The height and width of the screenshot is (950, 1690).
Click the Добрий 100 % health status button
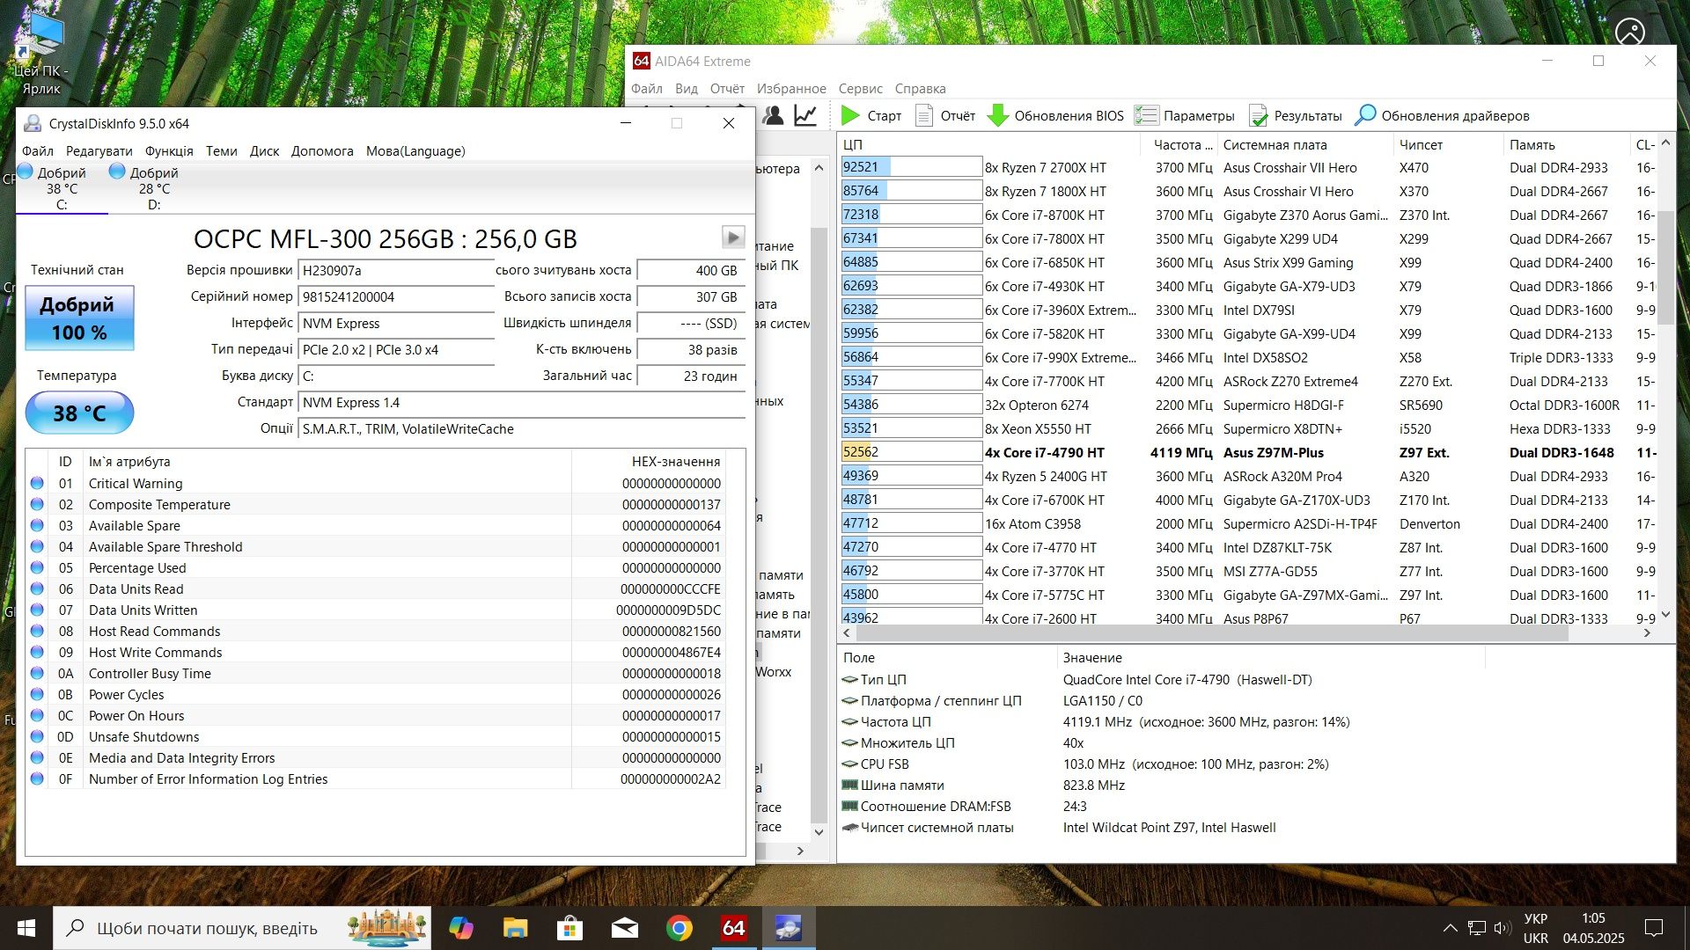point(79,318)
